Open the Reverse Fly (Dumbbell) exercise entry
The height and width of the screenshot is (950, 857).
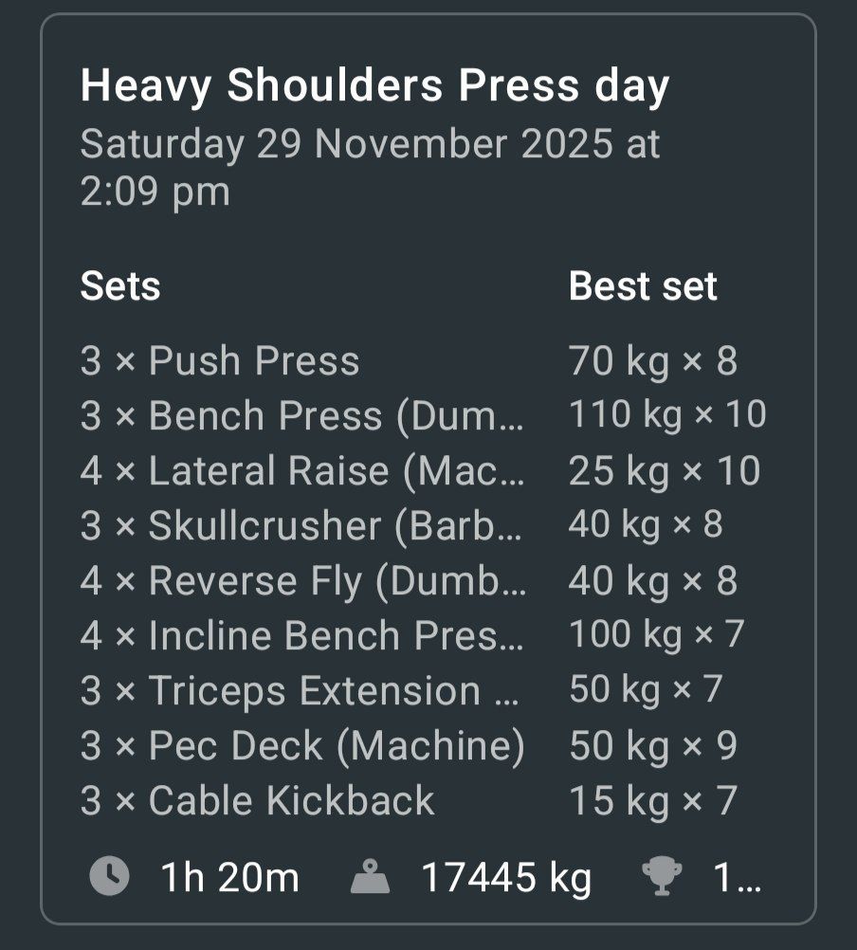coord(301,581)
